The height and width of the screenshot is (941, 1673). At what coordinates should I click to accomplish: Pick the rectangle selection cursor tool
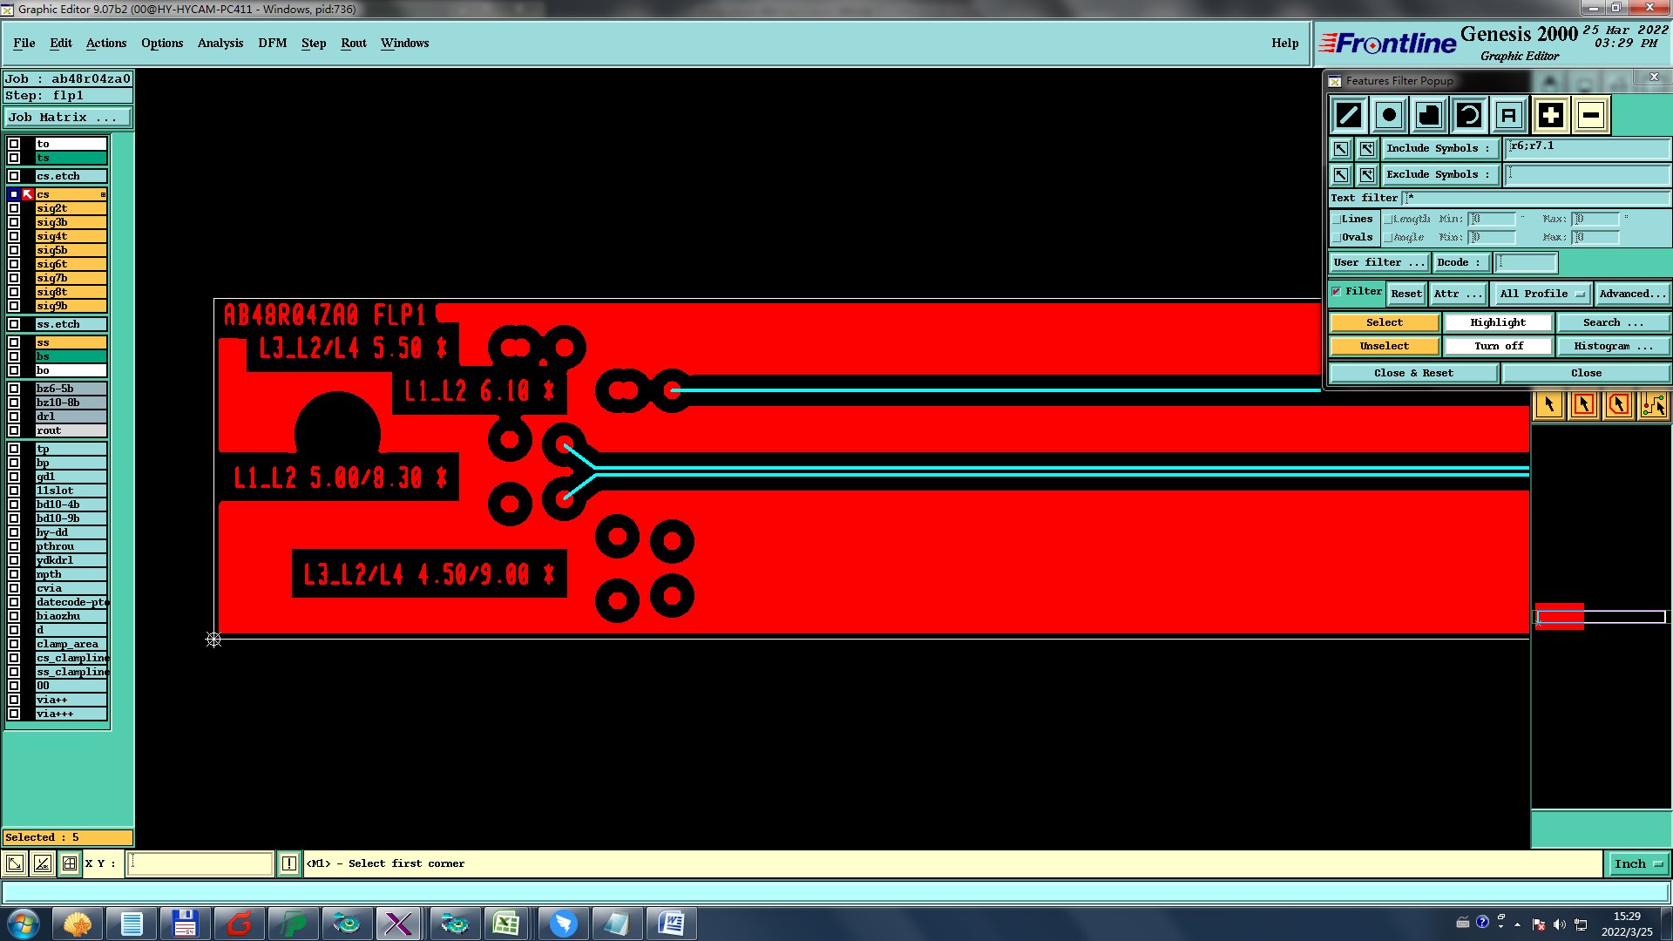(x=1584, y=404)
